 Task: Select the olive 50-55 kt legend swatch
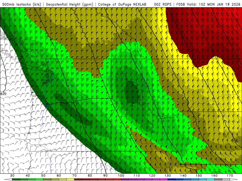47,179
